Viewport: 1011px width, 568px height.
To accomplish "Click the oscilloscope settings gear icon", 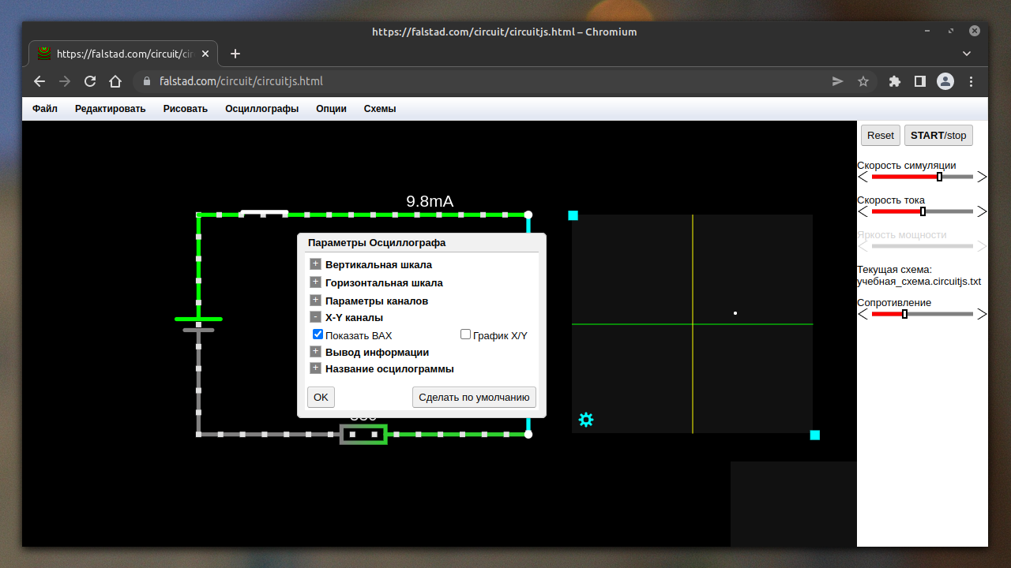I will pyautogui.click(x=585, y=420).
